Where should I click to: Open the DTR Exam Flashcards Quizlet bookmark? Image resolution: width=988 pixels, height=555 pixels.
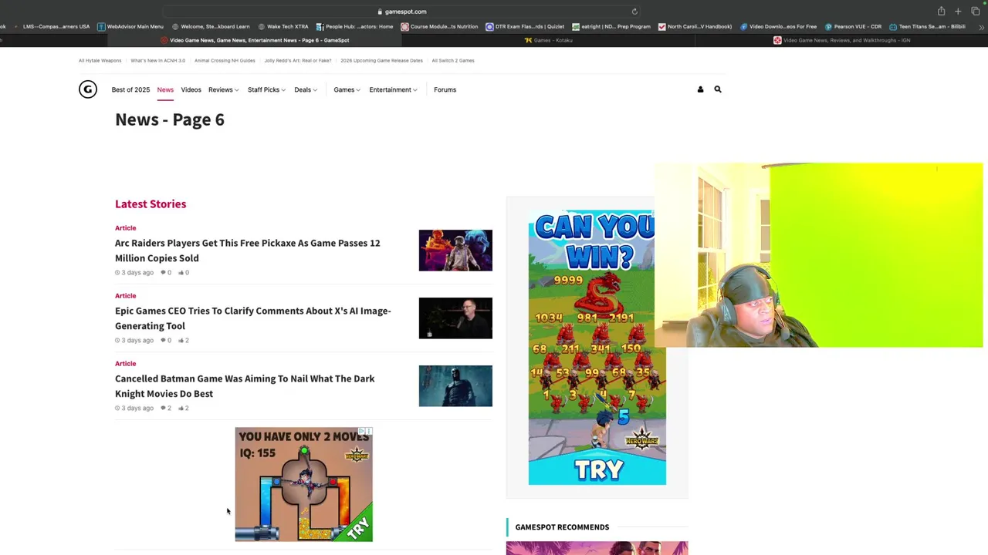(525, 26)
